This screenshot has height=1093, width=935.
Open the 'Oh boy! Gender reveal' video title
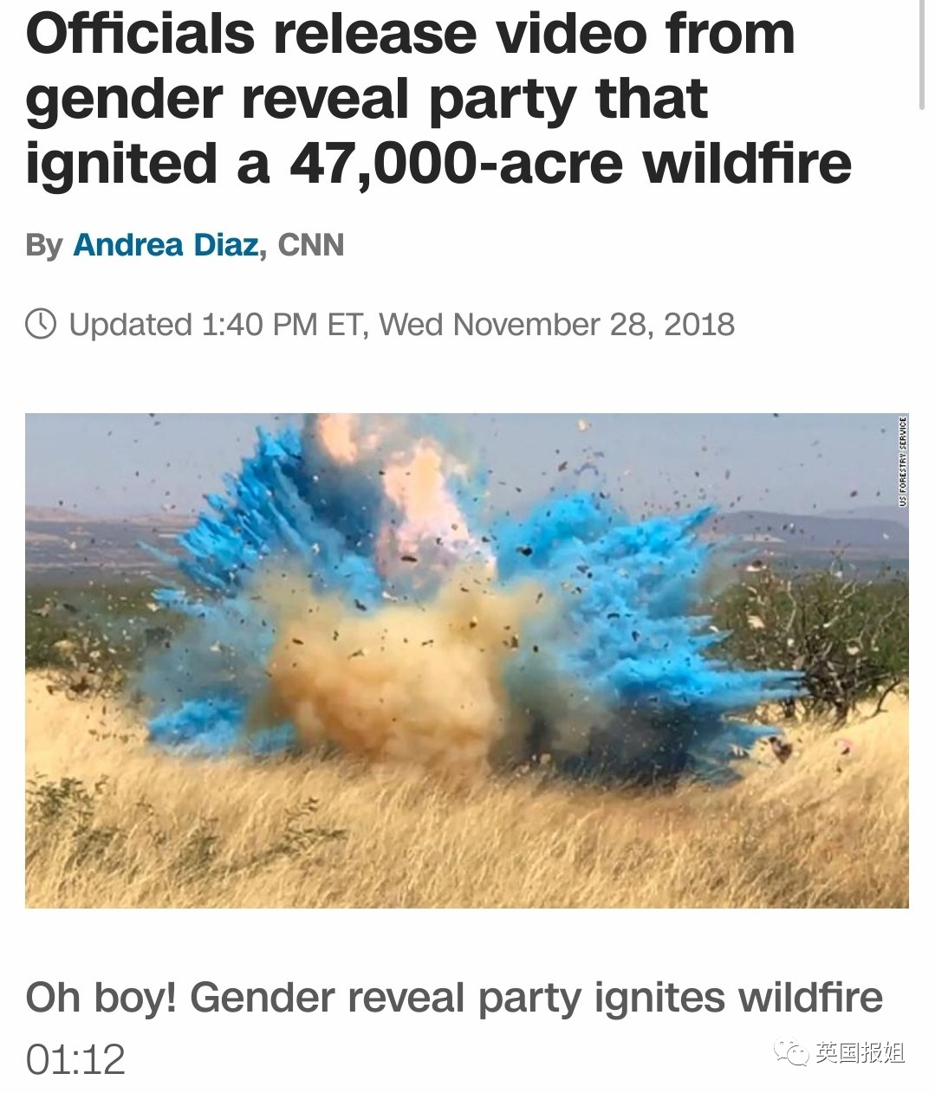(x=454, y=997)
